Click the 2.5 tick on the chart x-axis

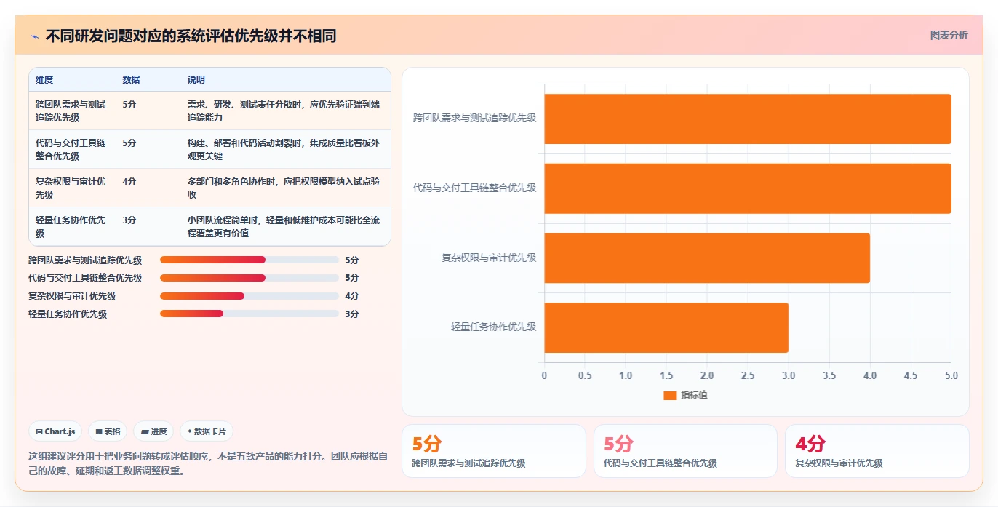[x=748, y=376]
